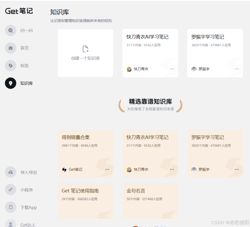This screenshot has width=250, height=227.
Task: Open the 问一问 AI icon
Action: coord(11,30)
